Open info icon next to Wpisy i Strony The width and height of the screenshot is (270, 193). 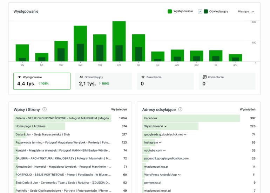point(45,109)
